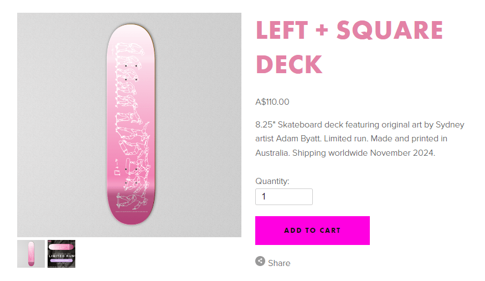Viewport: 485px width, 281px height.
Task: Click the lower truck holes on the deck
Action: [x=131, y=175]
